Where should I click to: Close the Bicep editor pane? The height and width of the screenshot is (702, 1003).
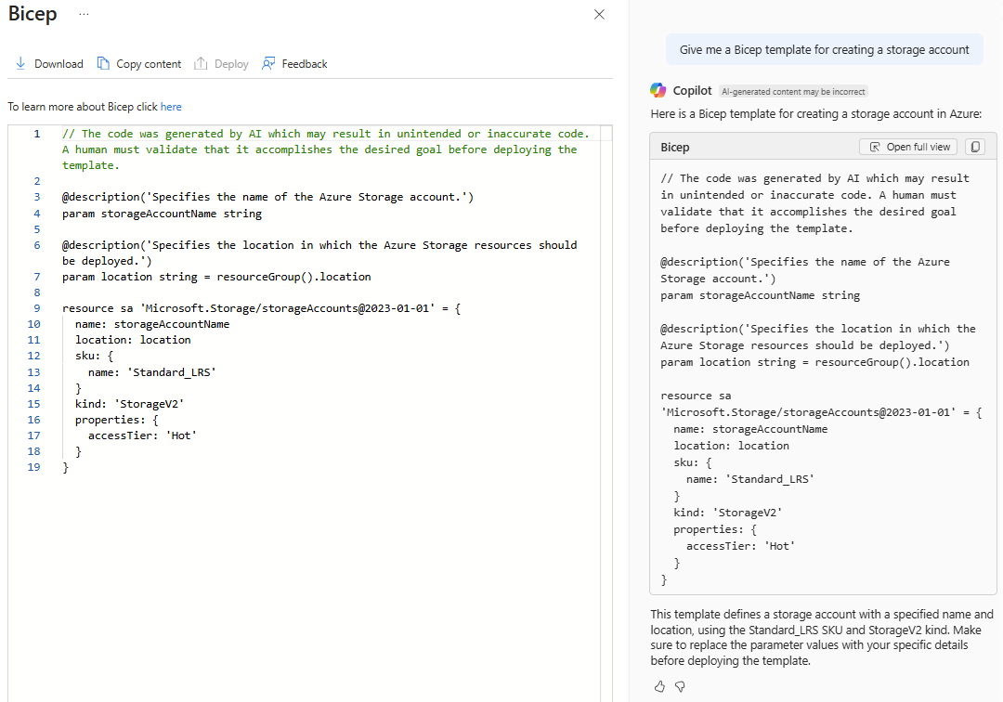coord(599,15)
